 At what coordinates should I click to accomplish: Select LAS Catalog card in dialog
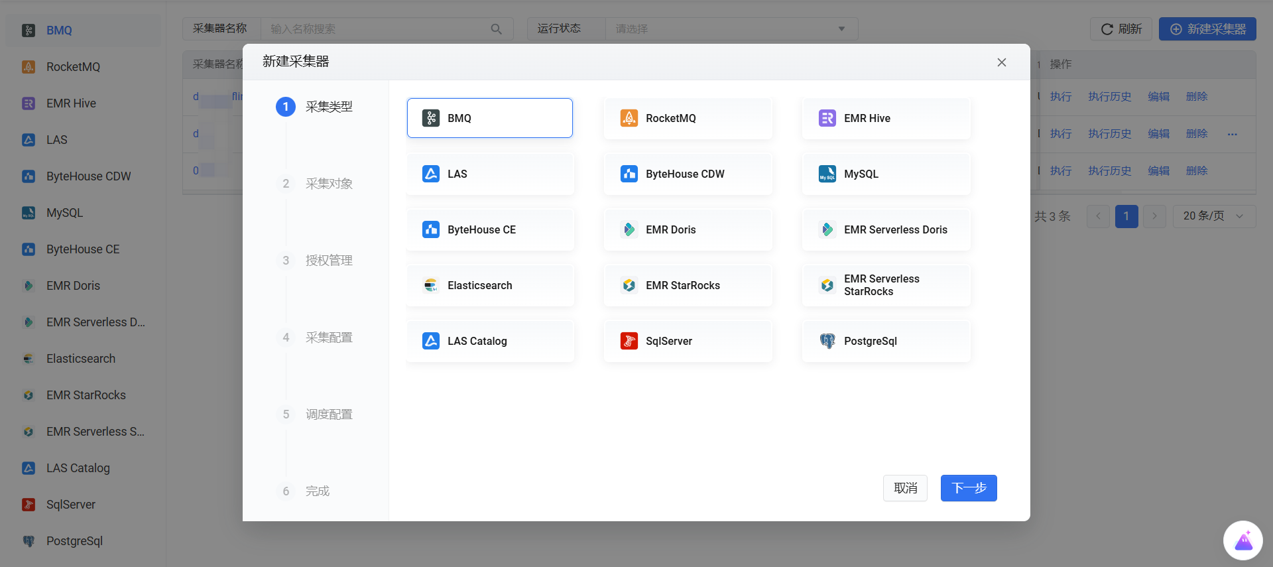489,341
